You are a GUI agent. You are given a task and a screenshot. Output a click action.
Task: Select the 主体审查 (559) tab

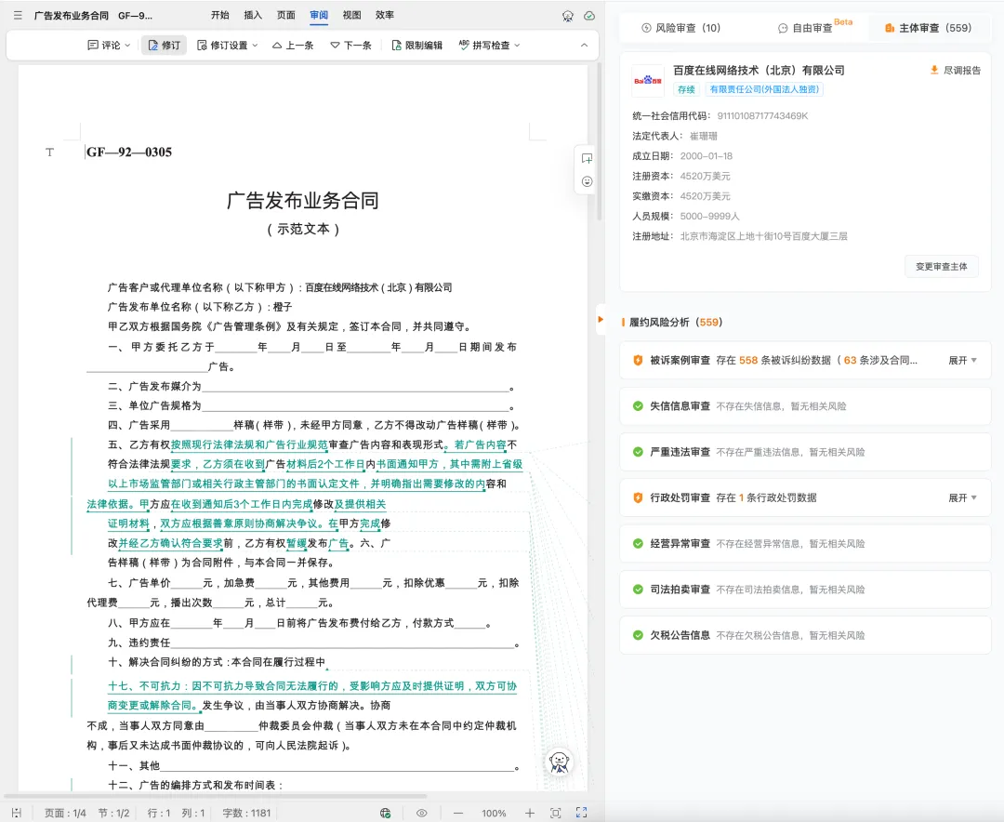928,28
